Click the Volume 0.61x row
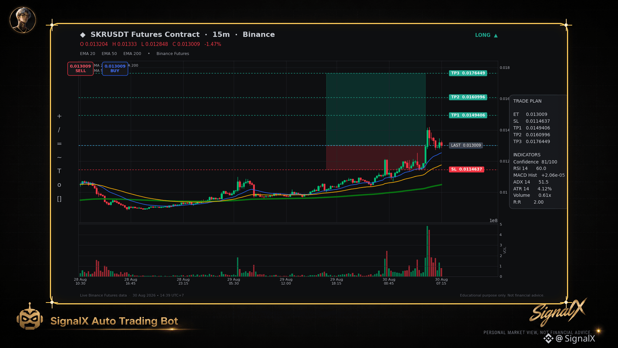 point(532,195)
